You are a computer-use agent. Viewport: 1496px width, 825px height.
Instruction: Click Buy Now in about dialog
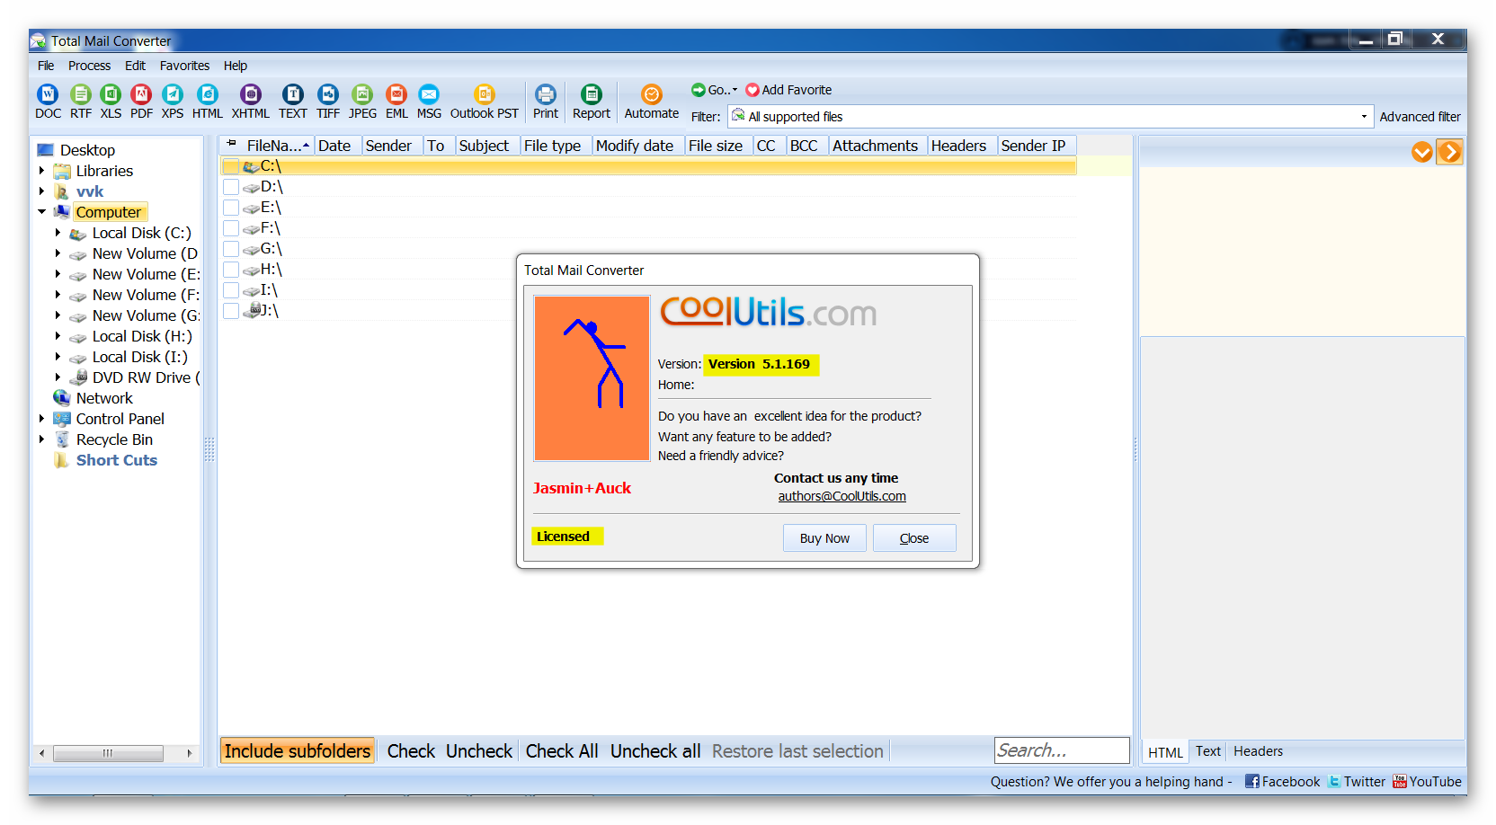[824, 538]
